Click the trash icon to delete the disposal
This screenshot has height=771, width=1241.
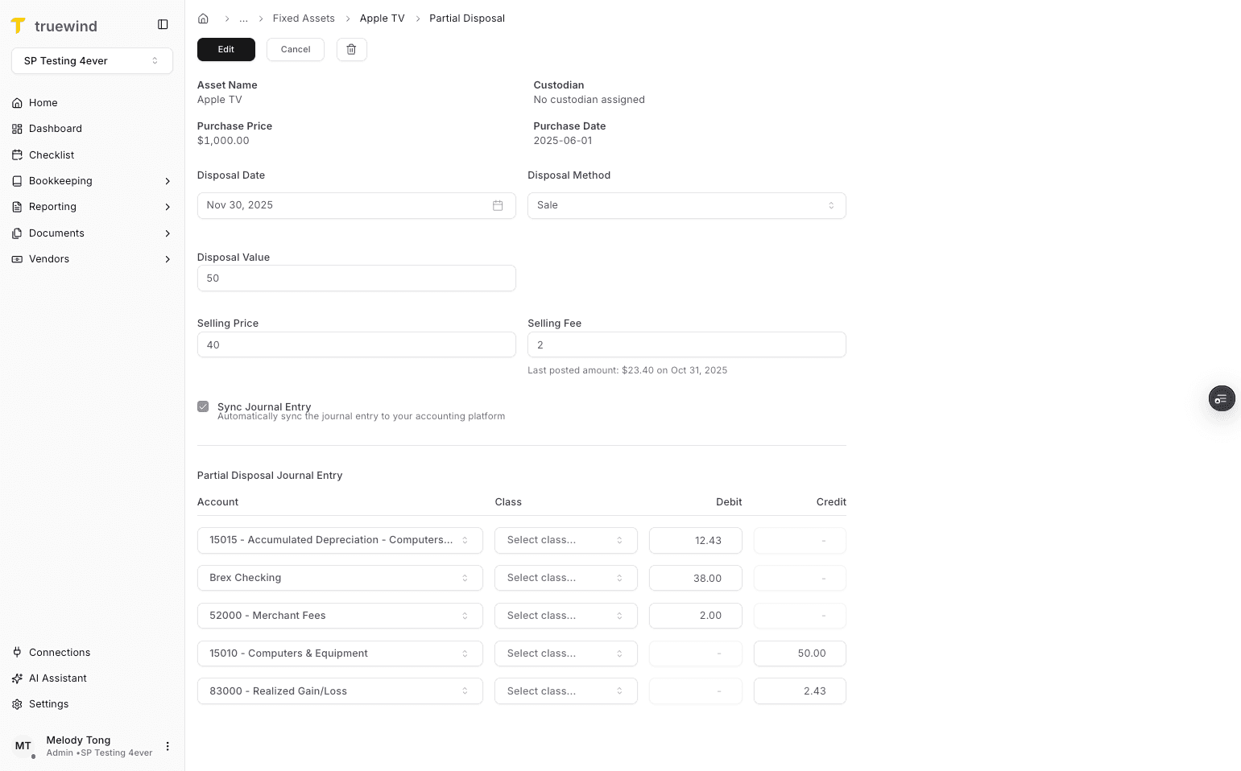351,49
